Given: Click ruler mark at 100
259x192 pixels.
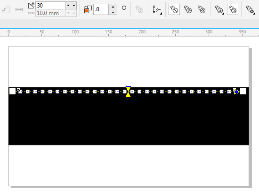Looking at the screenshot, I should 75,32.
